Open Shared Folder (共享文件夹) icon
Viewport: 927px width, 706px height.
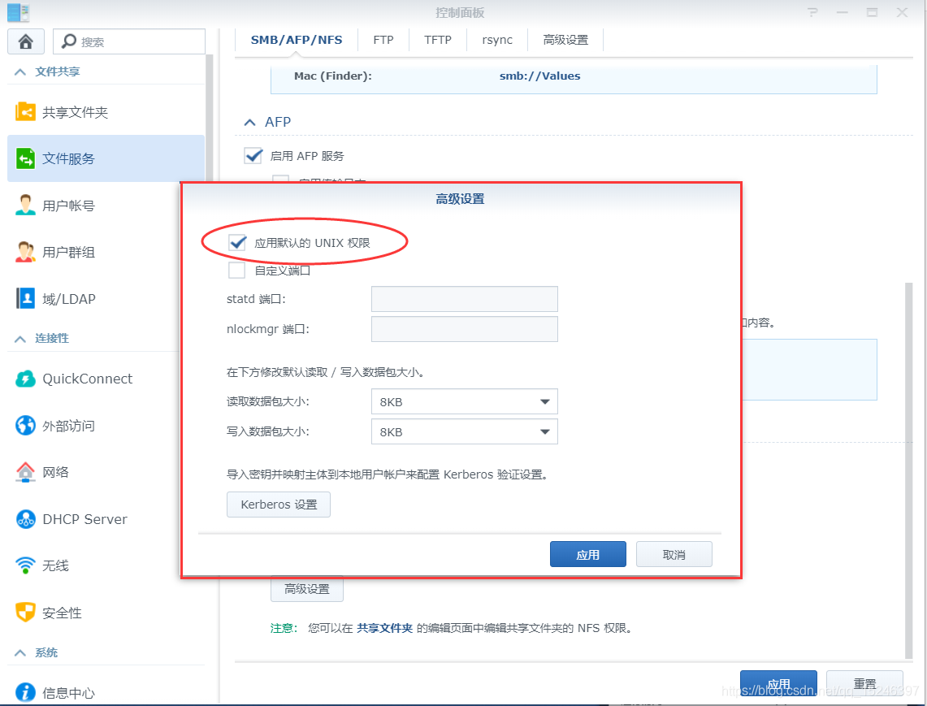[25, 112]
